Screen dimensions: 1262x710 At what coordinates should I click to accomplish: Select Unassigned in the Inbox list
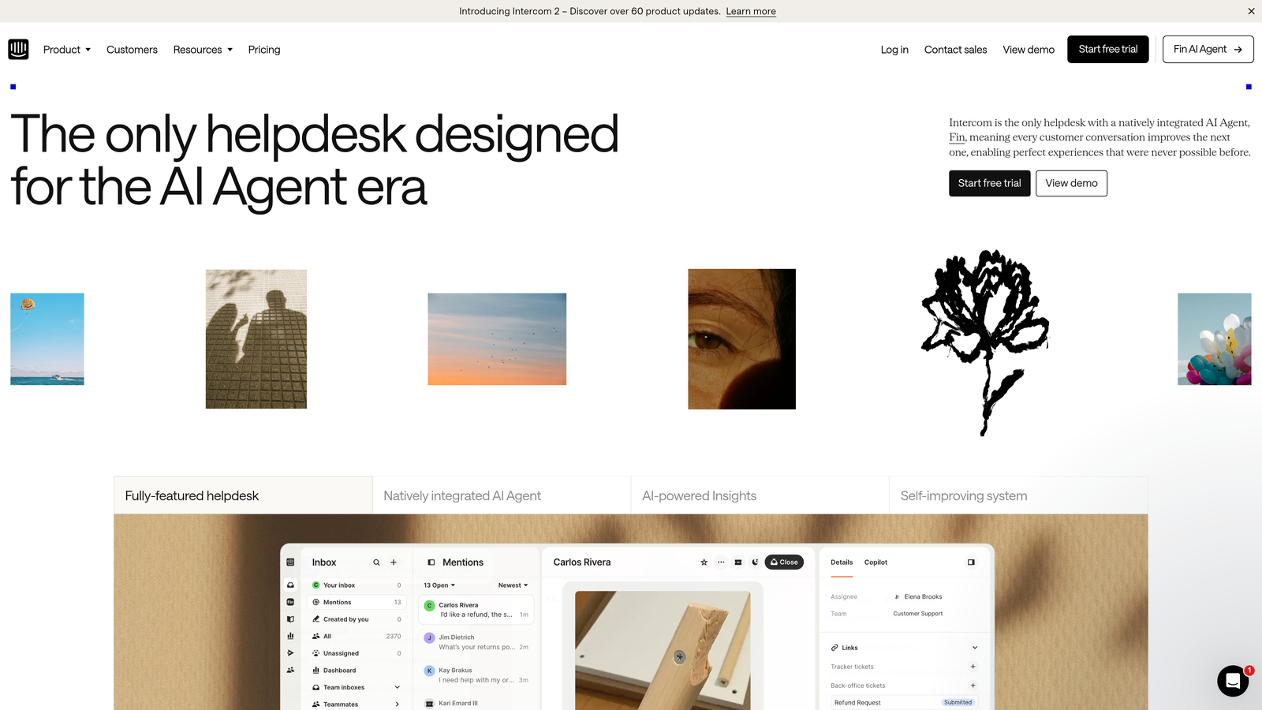coord(357,653)
